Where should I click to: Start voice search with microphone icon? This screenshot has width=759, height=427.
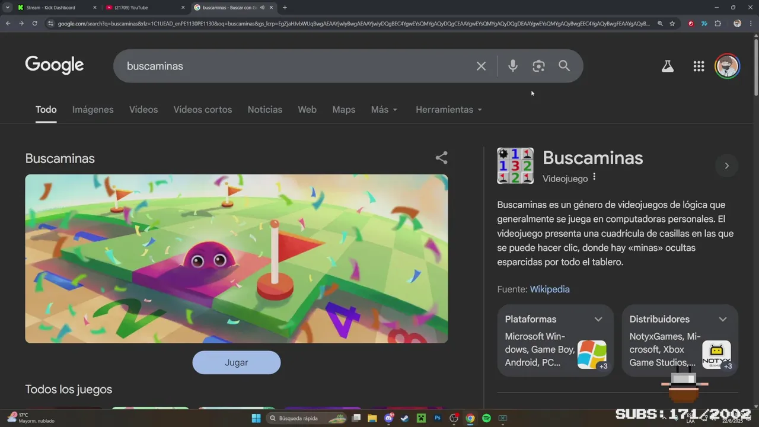tap(513, 66)
